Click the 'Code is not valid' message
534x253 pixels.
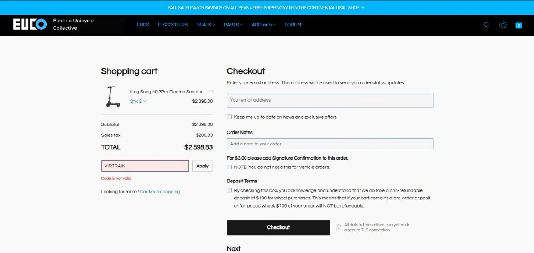tap(116, 178)
